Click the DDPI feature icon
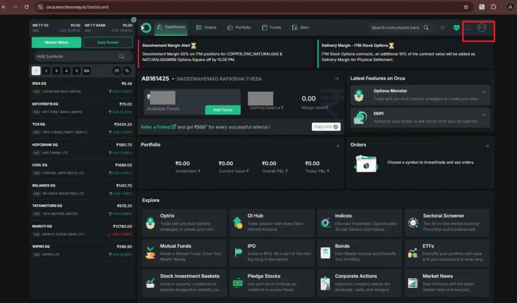Image resolution: width=517 pixels, height=303 pixels. pos(360,117)
